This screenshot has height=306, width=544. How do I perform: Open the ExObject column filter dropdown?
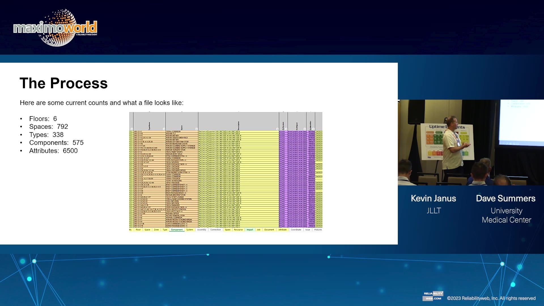click(305, 129)
